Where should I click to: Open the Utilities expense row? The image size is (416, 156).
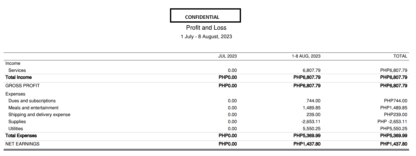point(16,129)
